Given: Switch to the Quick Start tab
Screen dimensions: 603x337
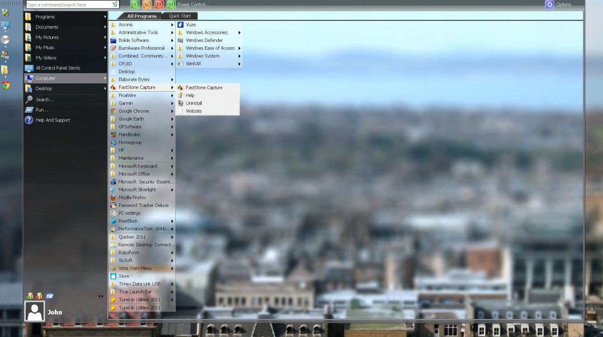Looking at the screenshot, I should 180,16.
